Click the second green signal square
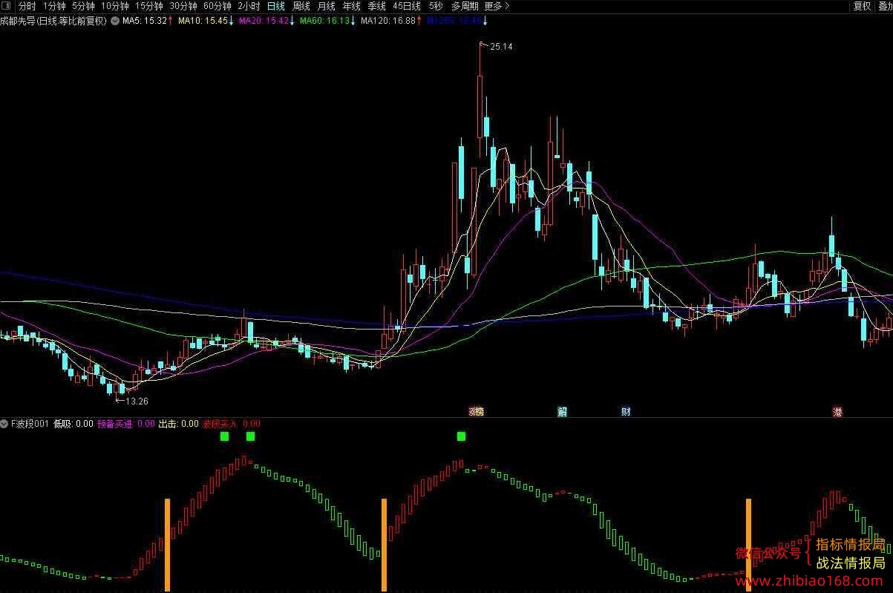Screen dimensions: 893x593 (250, 436)
